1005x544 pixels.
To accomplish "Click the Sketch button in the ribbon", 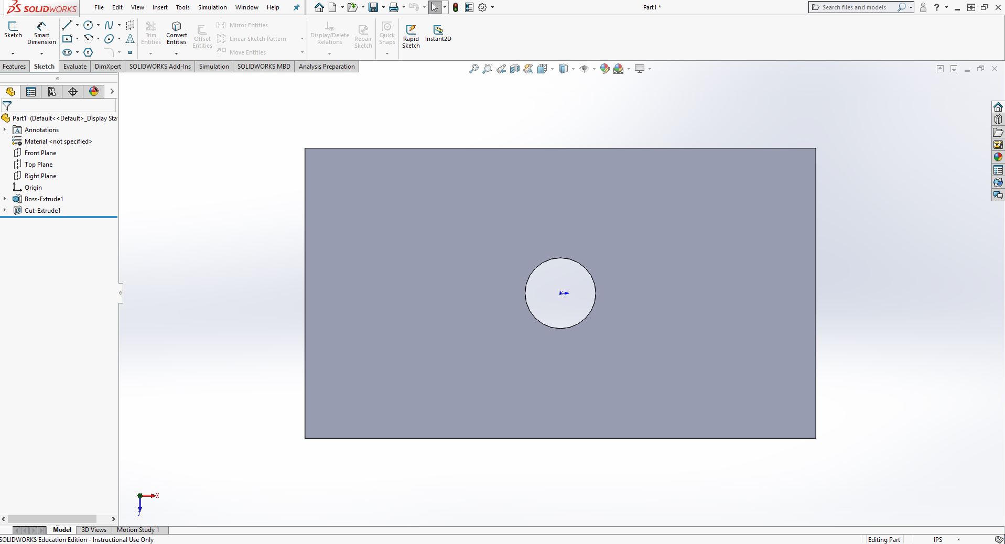I will pos(13,30).
